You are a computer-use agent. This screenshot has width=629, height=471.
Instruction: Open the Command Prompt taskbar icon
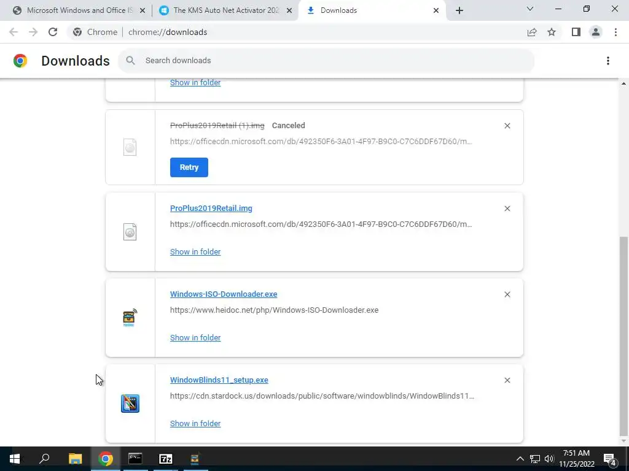135,459
